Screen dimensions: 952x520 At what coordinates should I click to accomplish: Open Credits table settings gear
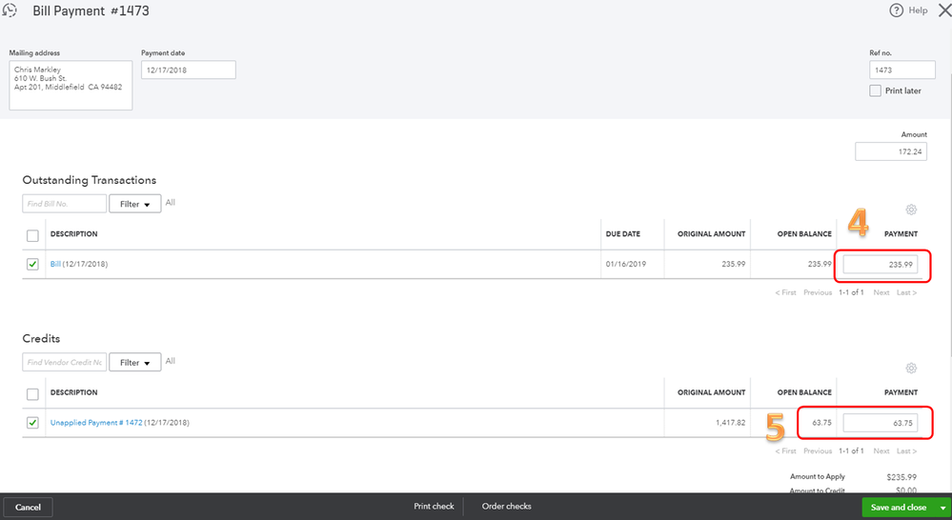tap(911, 369)
